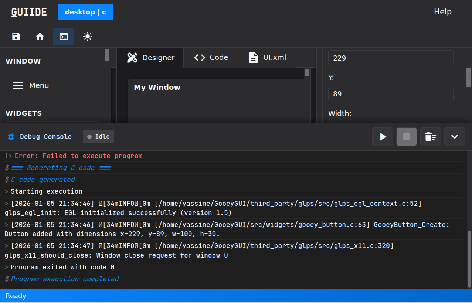Collapse the Debug Console with the chevron

[x=454, y=137]
